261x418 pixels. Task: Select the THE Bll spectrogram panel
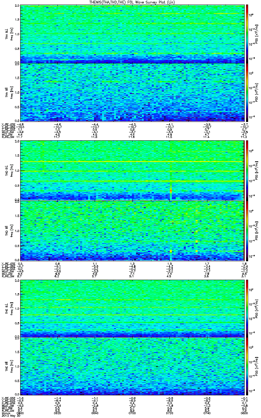tap(132, 366)
